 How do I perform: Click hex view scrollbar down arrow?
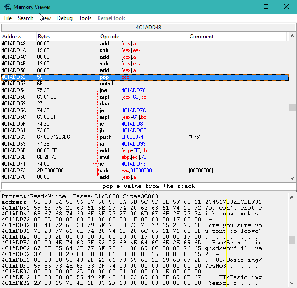pos(292,283)
